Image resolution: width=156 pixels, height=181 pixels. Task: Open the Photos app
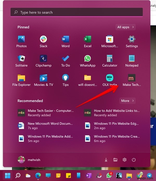tap(21, 42)
